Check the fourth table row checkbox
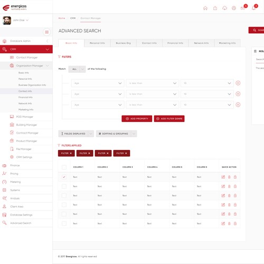The height and width of the screenshot is (264, 264). pyautogui.click(x=64, y=205)
